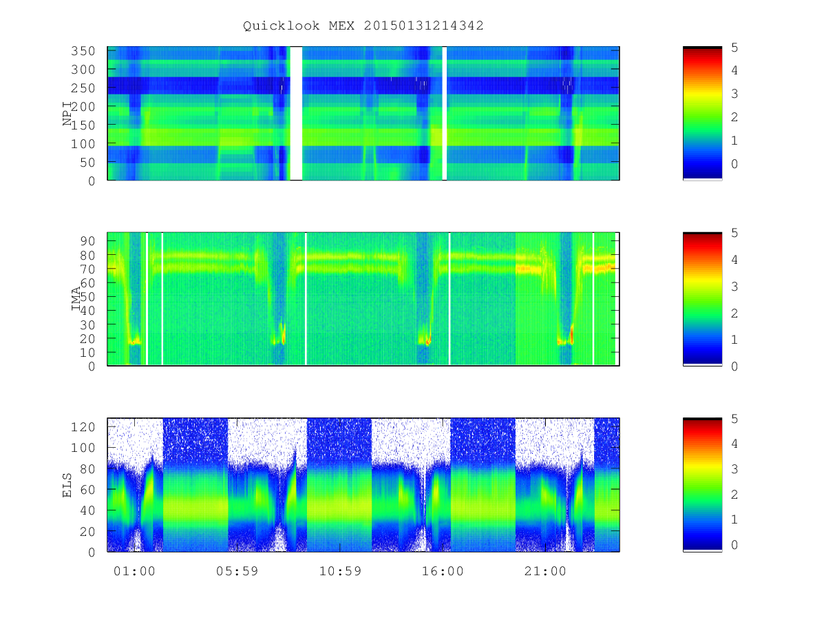Click value 3 on NPI colorbar

[734, 94]
